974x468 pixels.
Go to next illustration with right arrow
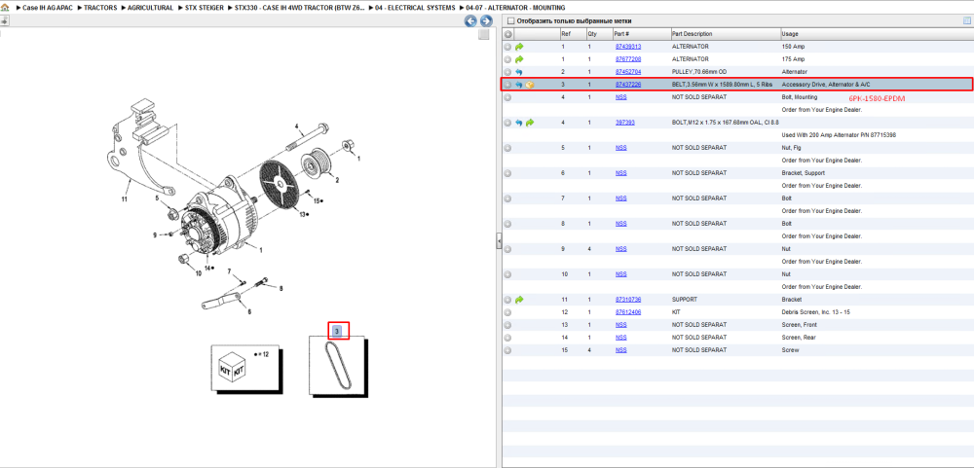pyautogui.click(x=486, y=21)
